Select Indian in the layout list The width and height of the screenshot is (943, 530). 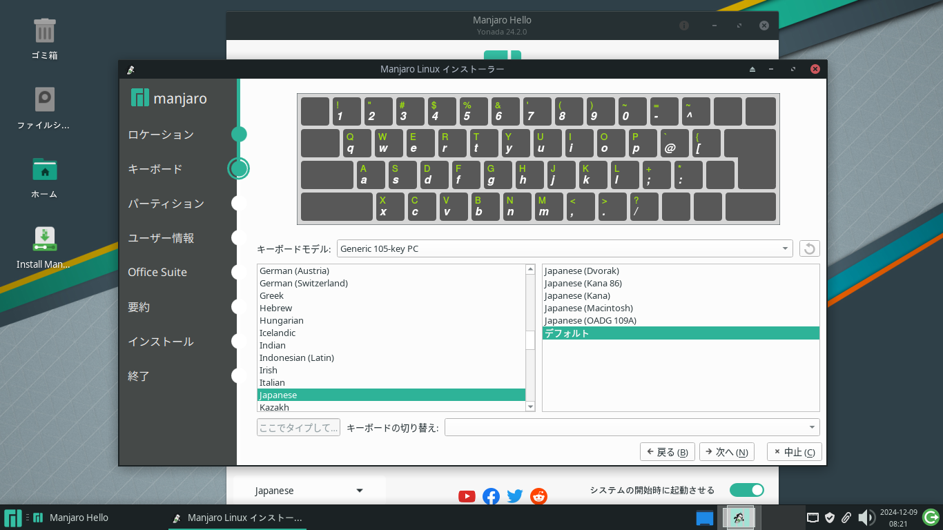tap(391, 345)
